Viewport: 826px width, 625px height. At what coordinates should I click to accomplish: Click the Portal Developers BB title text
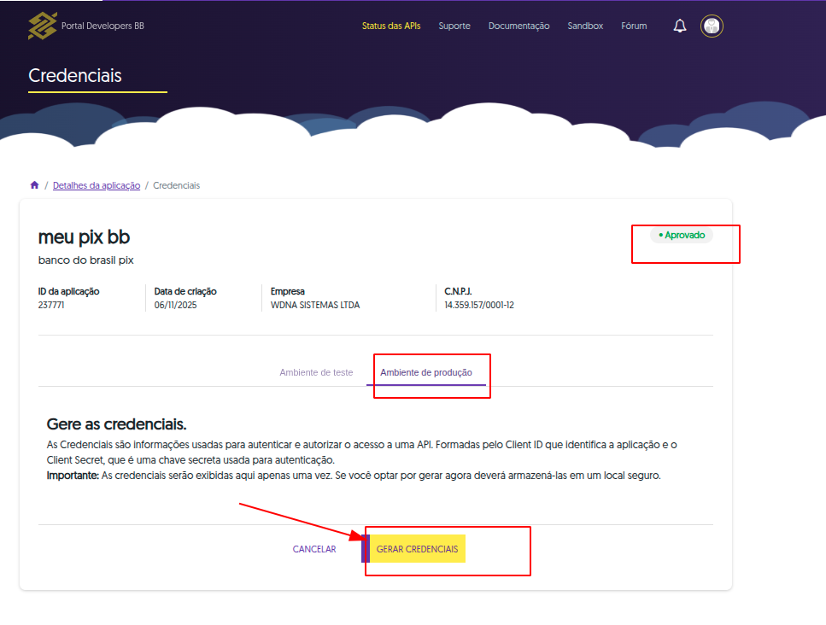[x=103, y=26]
